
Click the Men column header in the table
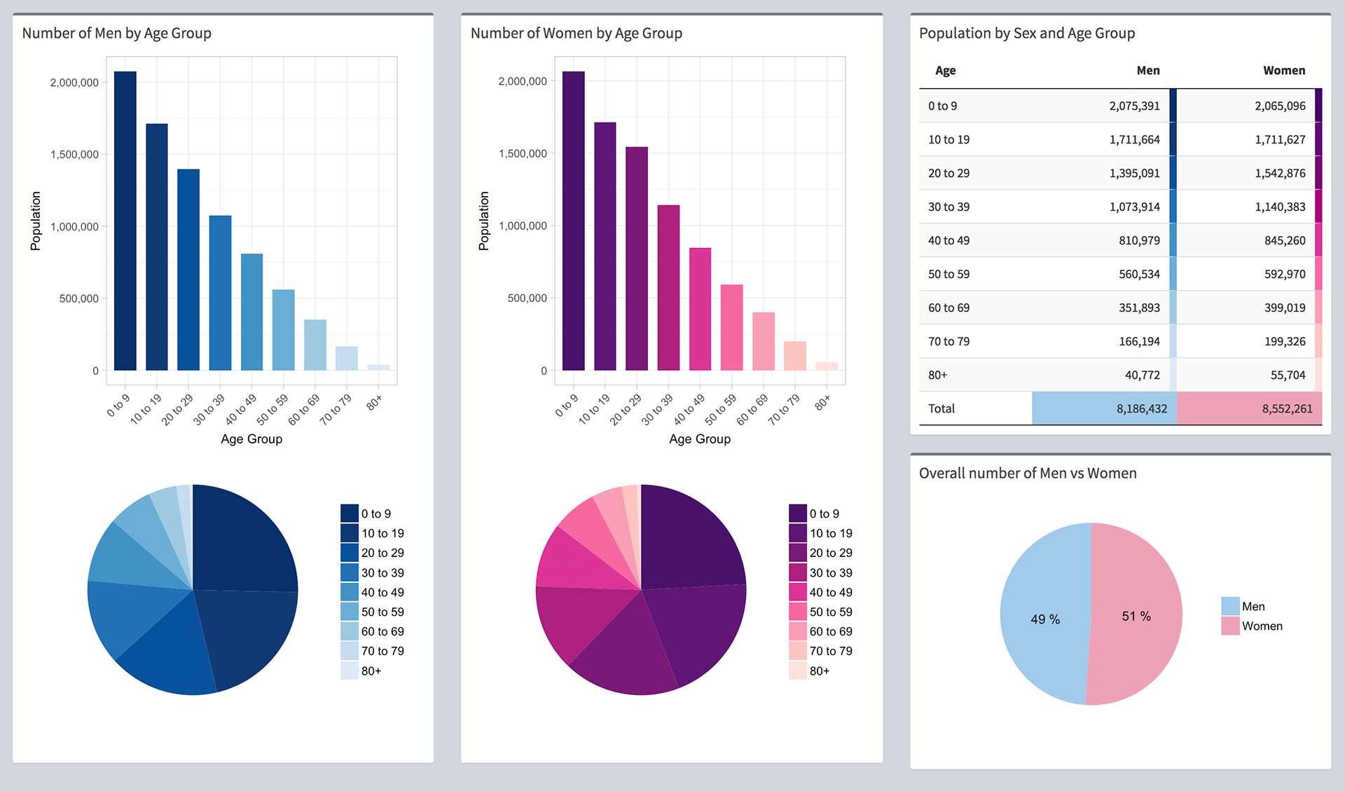(1147, 71)
